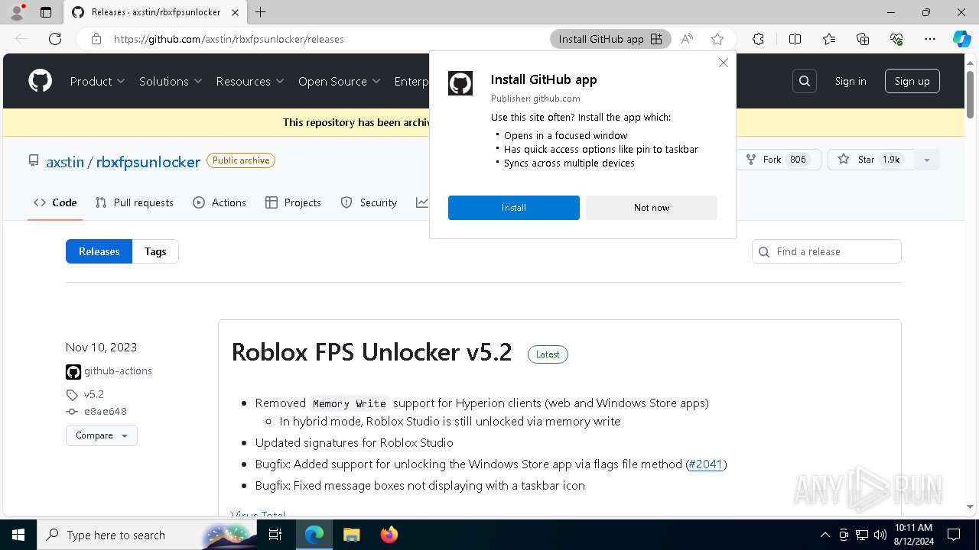This screenshot has height=550, width=979.
Task: Open the browser profile icon
Action: 17,12
